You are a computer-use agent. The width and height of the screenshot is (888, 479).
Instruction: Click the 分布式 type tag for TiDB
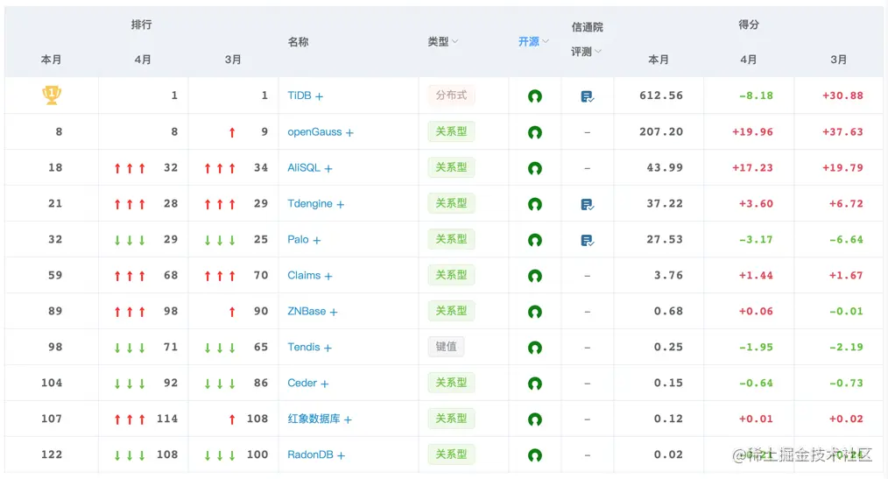tap(451, 95)
